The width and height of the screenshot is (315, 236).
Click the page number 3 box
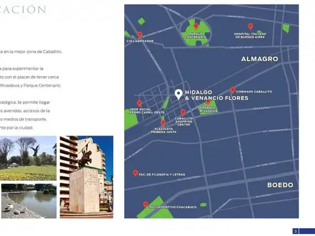tap(295, 231)
